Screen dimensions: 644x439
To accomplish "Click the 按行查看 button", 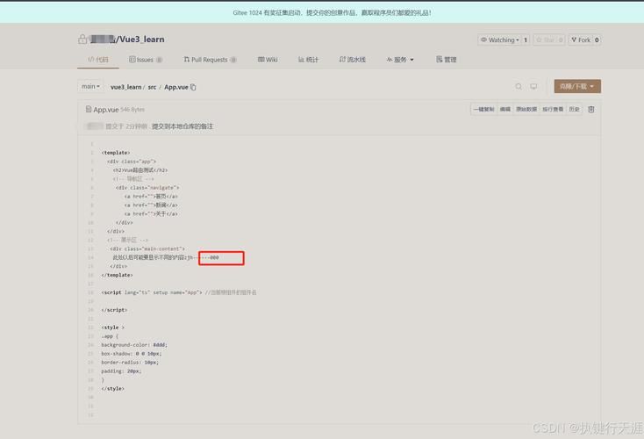I will 553,110.
